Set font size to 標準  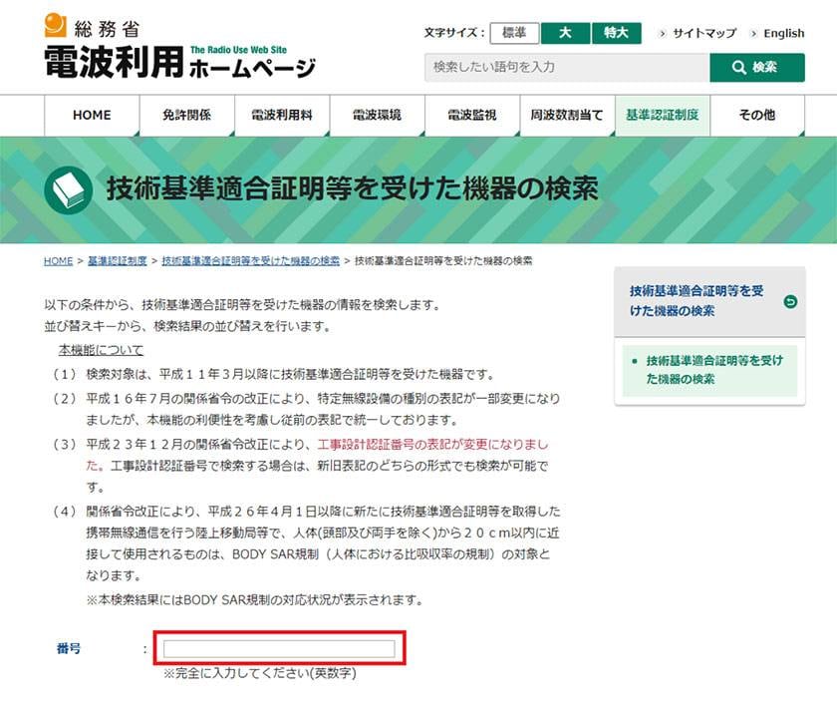[x=514, y=33]
